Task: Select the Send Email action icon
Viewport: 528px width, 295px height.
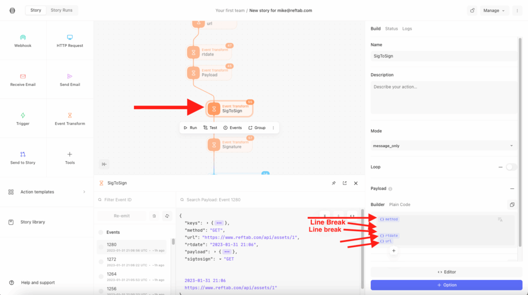Action: tap(70, 76)
